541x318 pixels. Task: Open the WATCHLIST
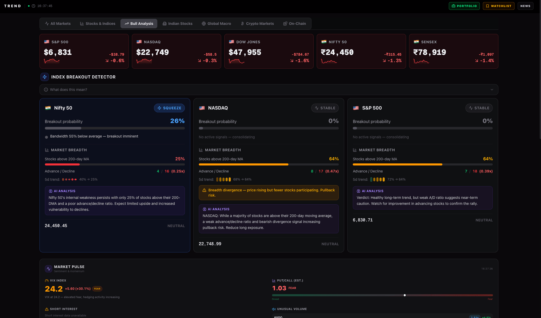498,6
